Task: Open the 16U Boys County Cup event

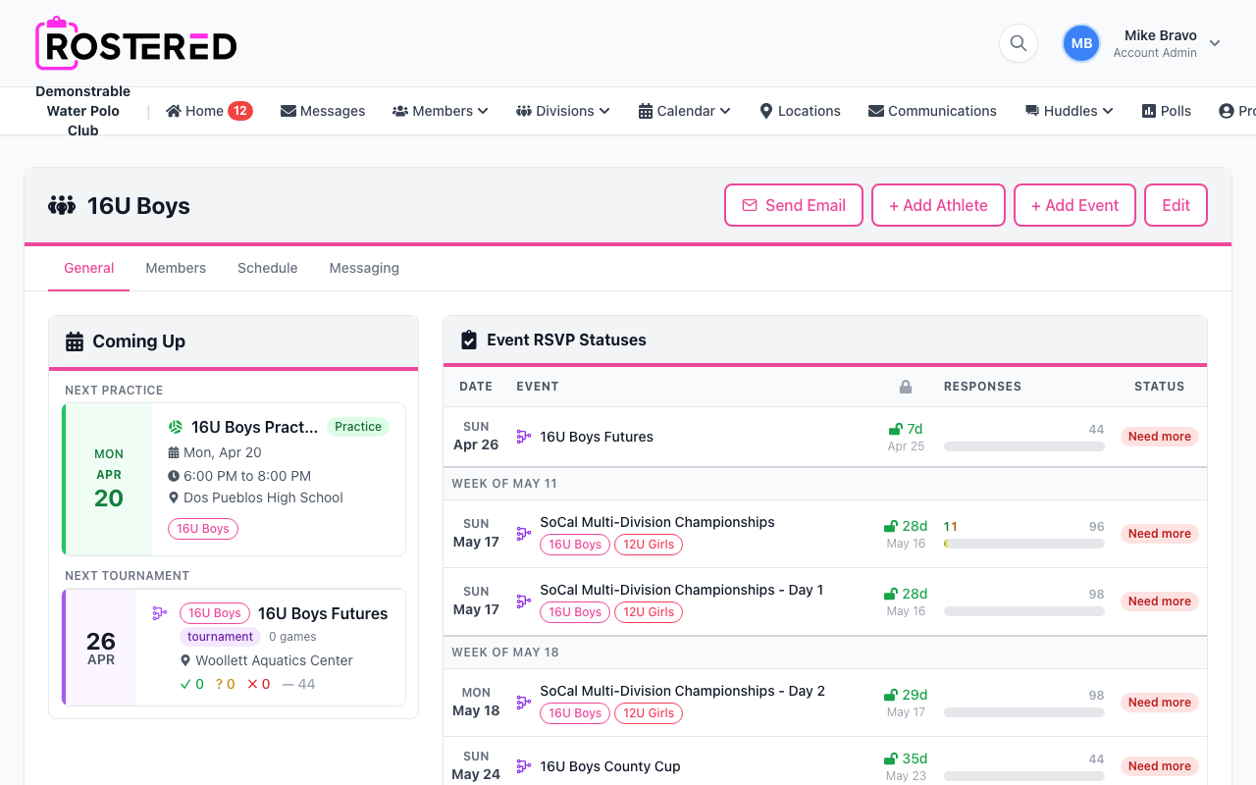Action: 610,766
